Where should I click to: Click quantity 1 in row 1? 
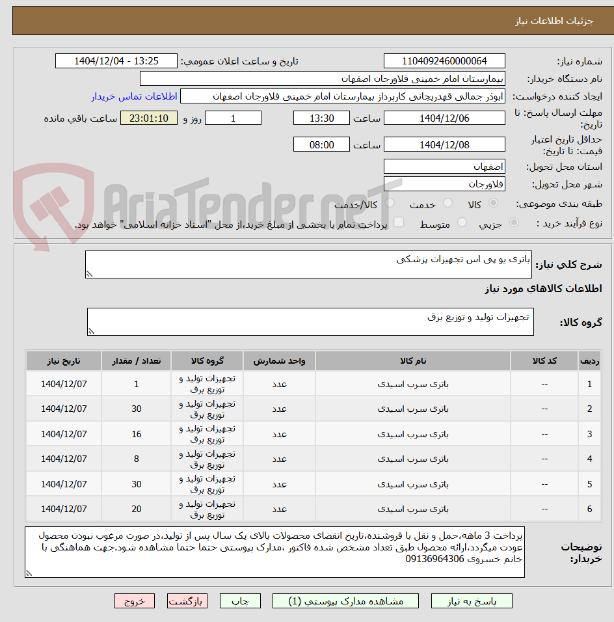click(x=136, y=384)
